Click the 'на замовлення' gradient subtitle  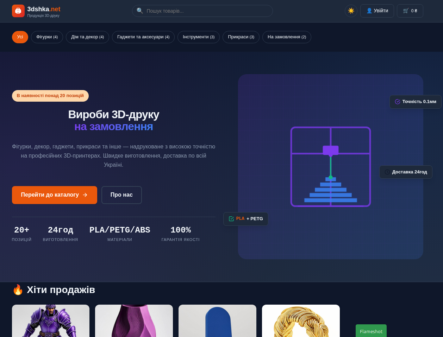click(x=113, y=127)
